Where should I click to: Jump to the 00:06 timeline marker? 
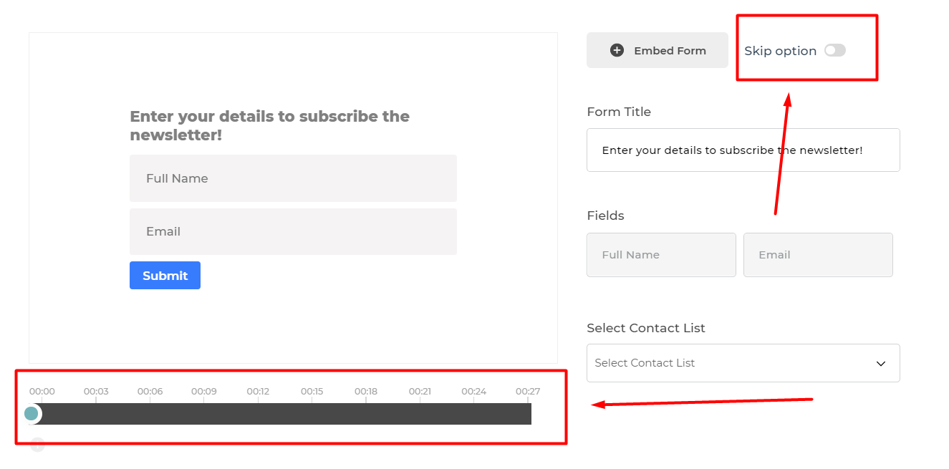tap(150, 392)
